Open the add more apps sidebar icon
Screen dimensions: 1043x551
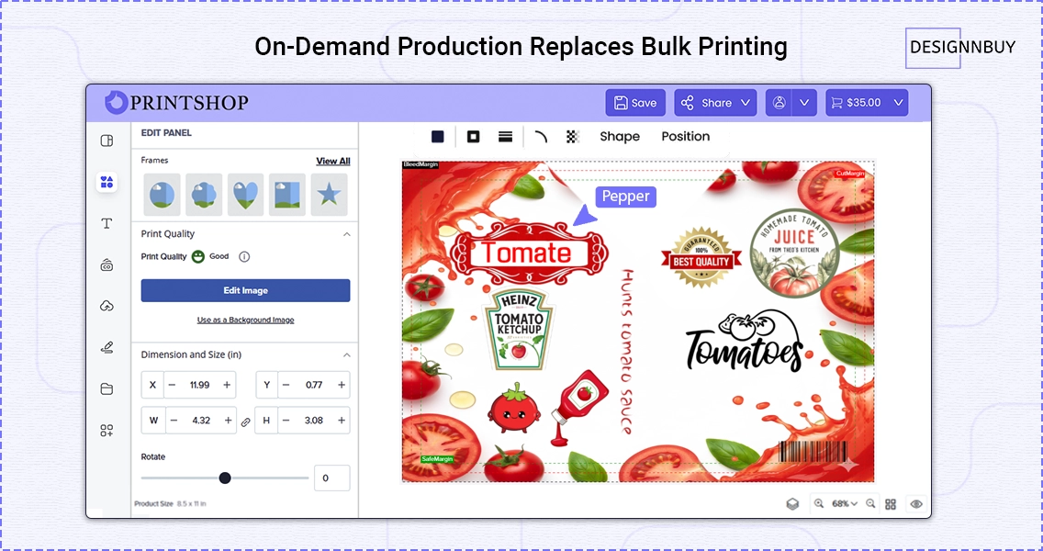[107, 431]
